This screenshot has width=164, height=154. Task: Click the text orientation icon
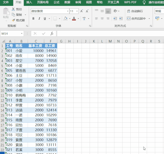point(115,11)
